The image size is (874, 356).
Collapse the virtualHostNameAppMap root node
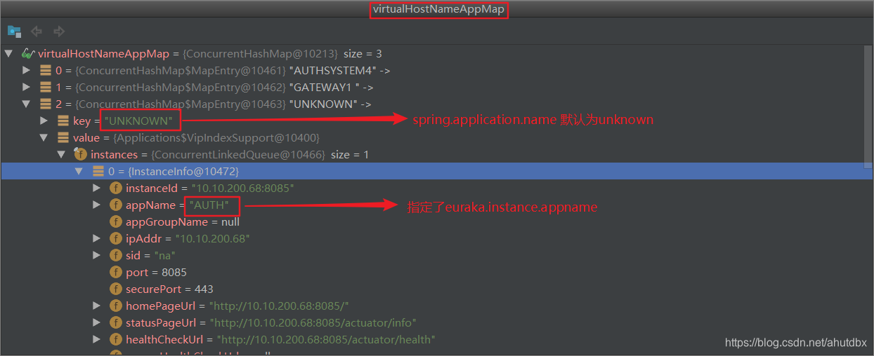(x=8, y=53)
